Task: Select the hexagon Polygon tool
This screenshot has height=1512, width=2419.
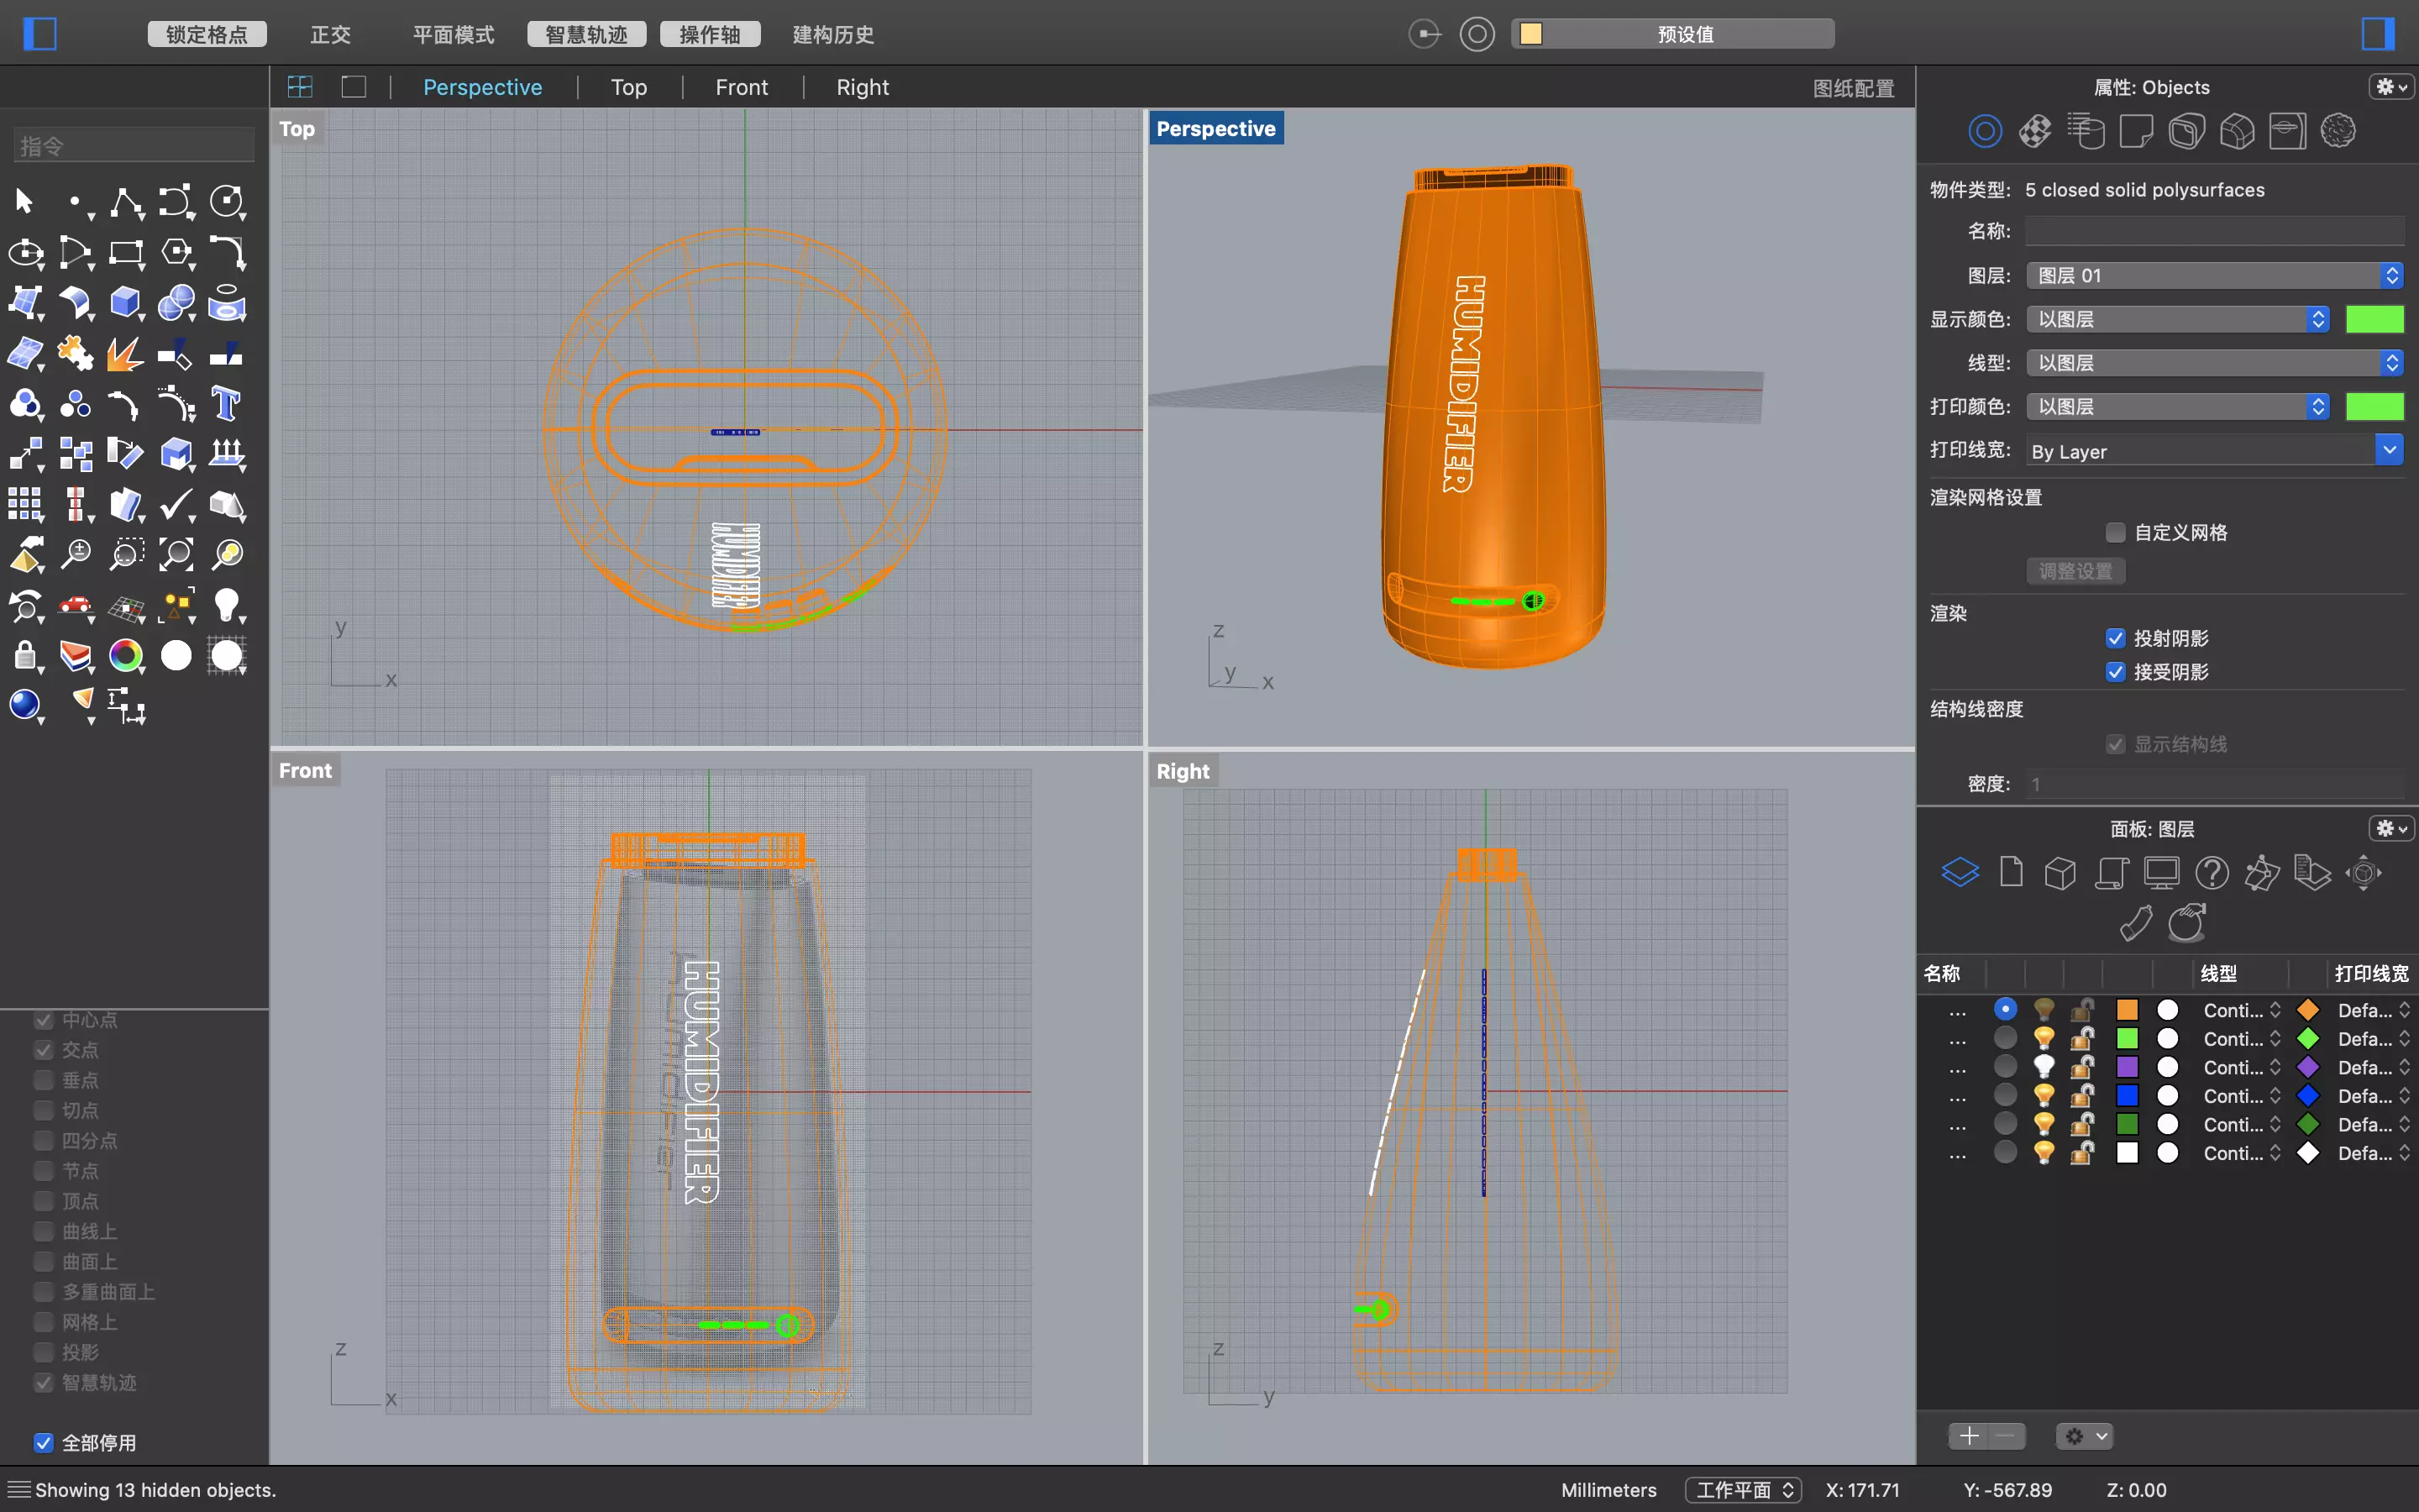Action: (x=177, y=252)
